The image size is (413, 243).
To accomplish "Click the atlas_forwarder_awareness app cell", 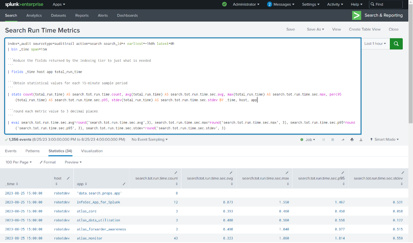I will 101,229.
